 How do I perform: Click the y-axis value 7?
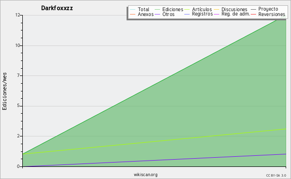coord(18,75)
